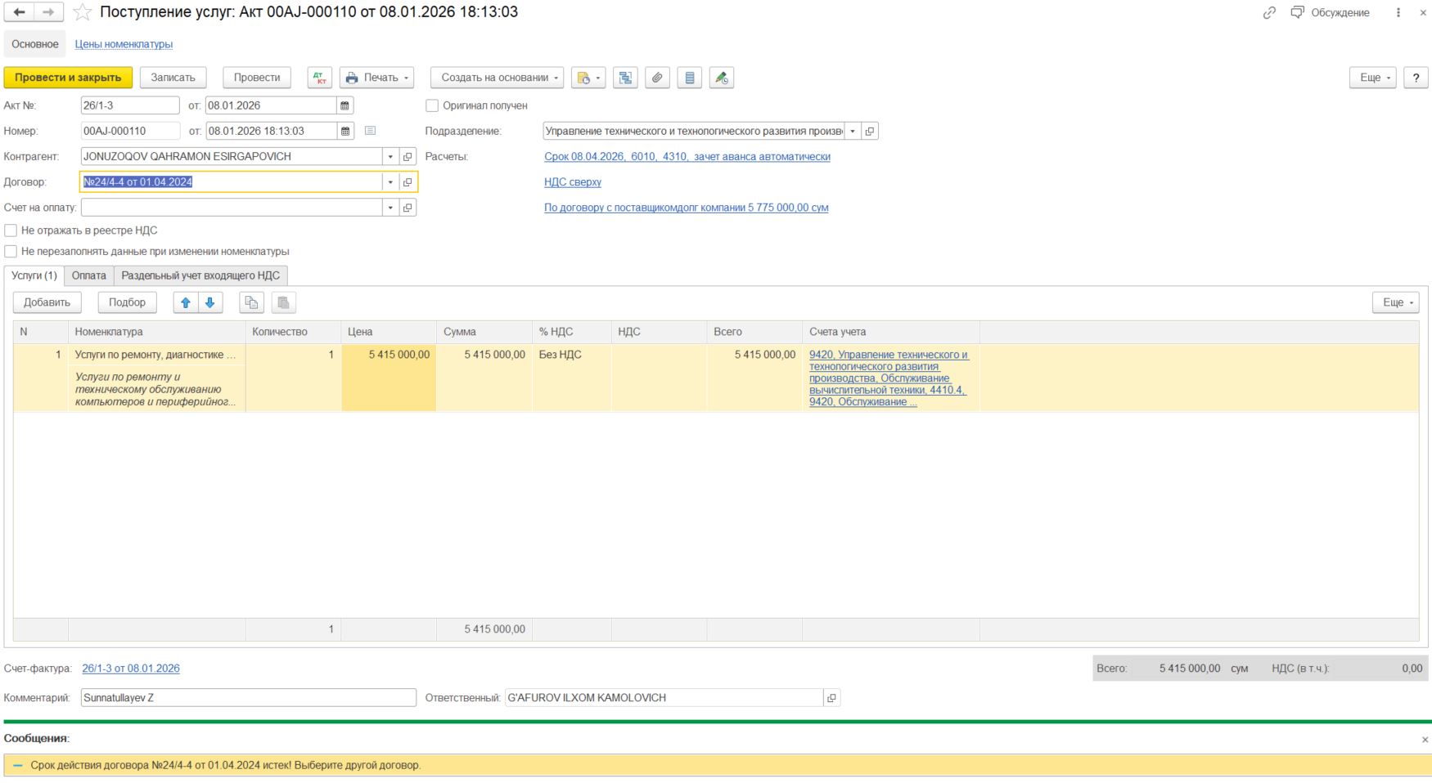
Task: Click the report list icon in the toolbar
Action: click(x=690, y=78)
